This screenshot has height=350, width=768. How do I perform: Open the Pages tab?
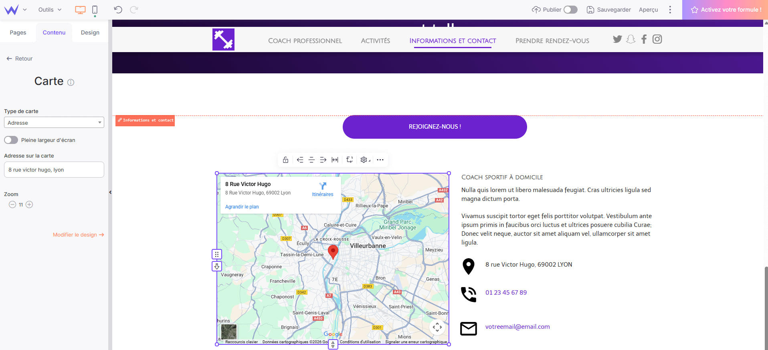(18, 32)
